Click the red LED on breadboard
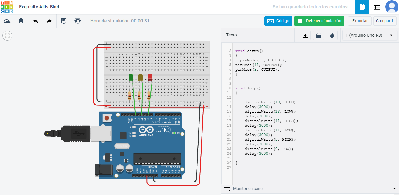The width and height of the screenshot is (399, 195). pyautogui.click(x=150, y=77)
